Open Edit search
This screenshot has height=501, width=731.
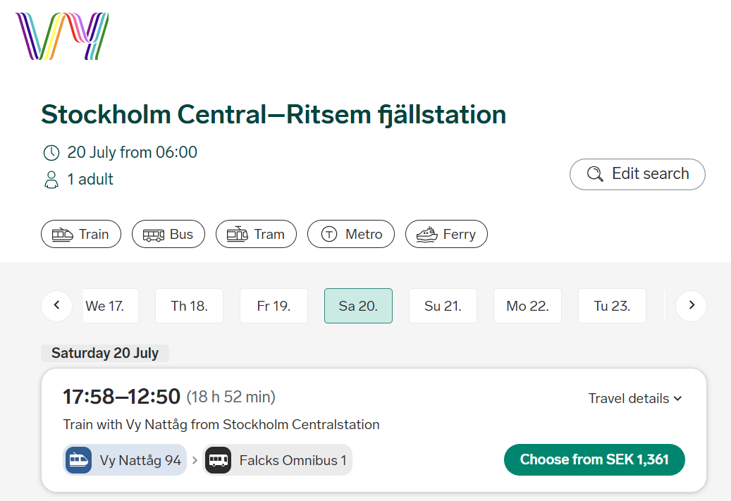pyautogui.click(x=637, y=174)
